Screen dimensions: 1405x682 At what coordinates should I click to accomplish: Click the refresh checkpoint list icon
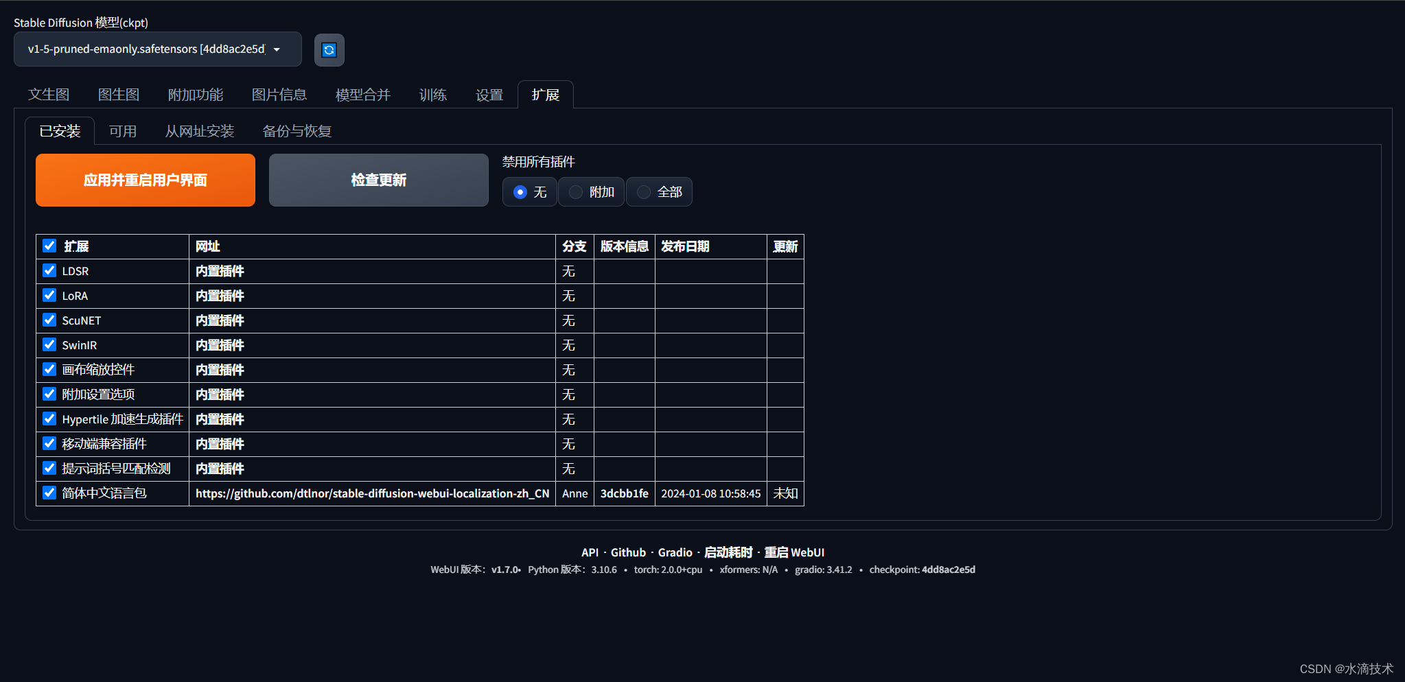[329, 50]
